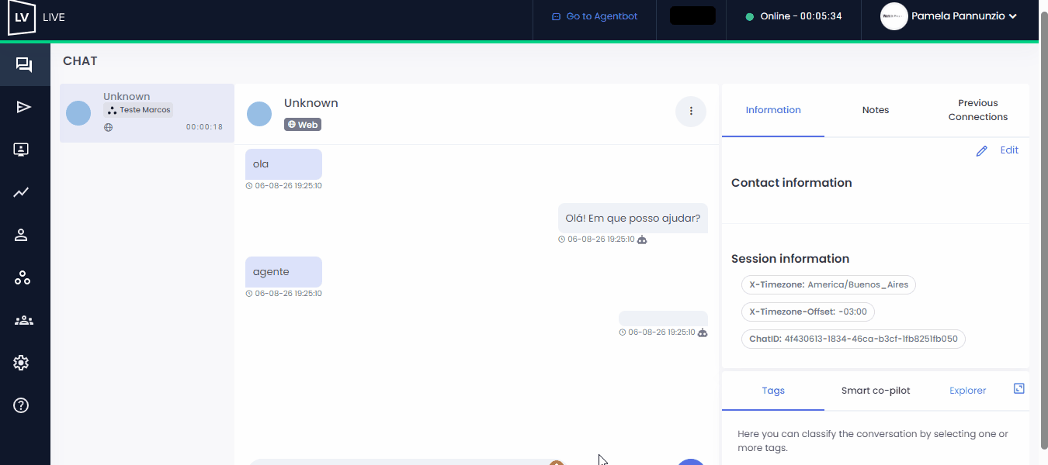The image size is (1048, 465).
Task: Click the CHAT page title
Action: click(x=80, y=61)
